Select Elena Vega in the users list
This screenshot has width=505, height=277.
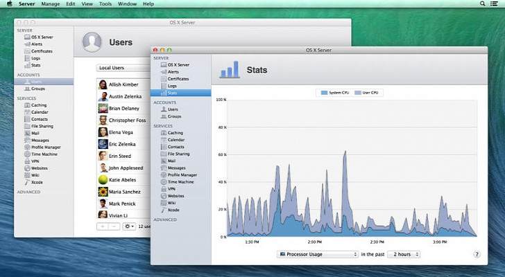pos(120,132)
